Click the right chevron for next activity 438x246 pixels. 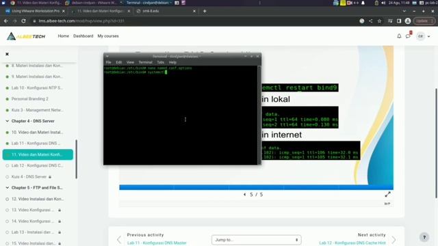pos(394,239)
